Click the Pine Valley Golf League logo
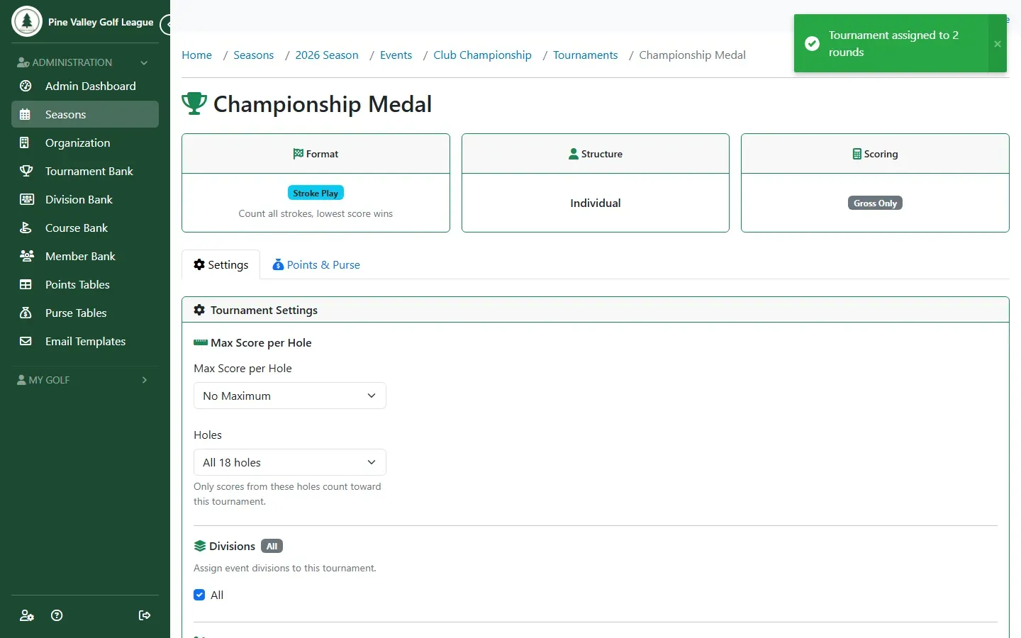The image size is (1021, 638). 27,22
